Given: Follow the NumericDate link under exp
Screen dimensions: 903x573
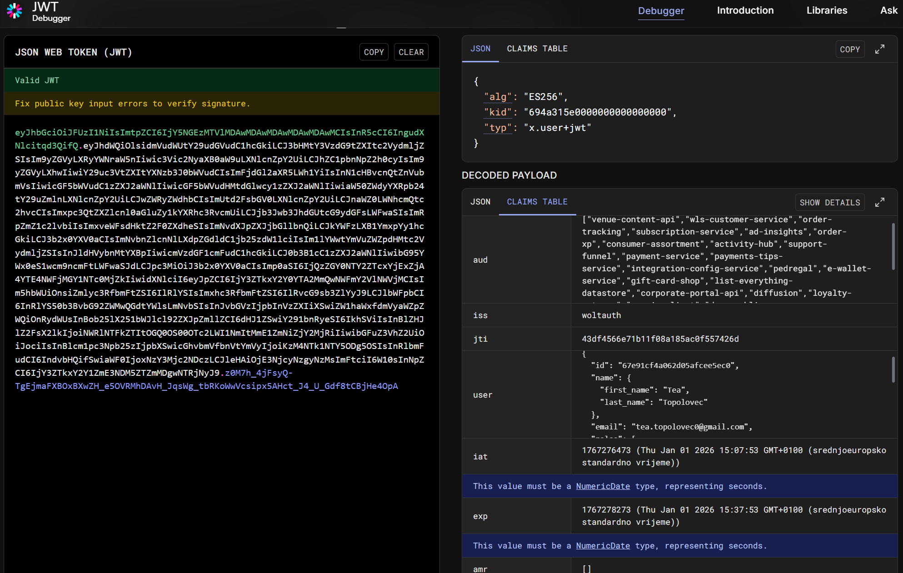Looking at the screenshot, I should click(603, 546).
